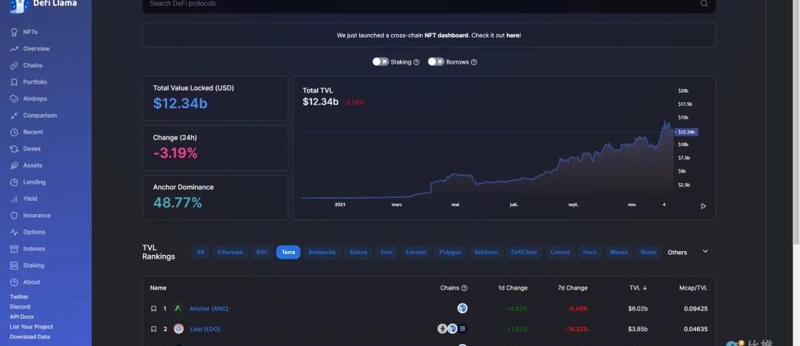Click the Anchor (ANC) protocol logo
This screenshot has width=800, height=346.
click(x=178, y=308)
